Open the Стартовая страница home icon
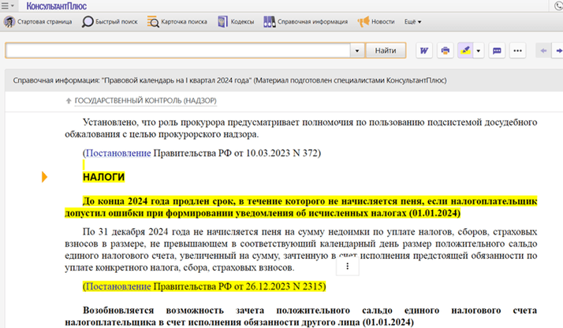 click(x=12, y=23)
